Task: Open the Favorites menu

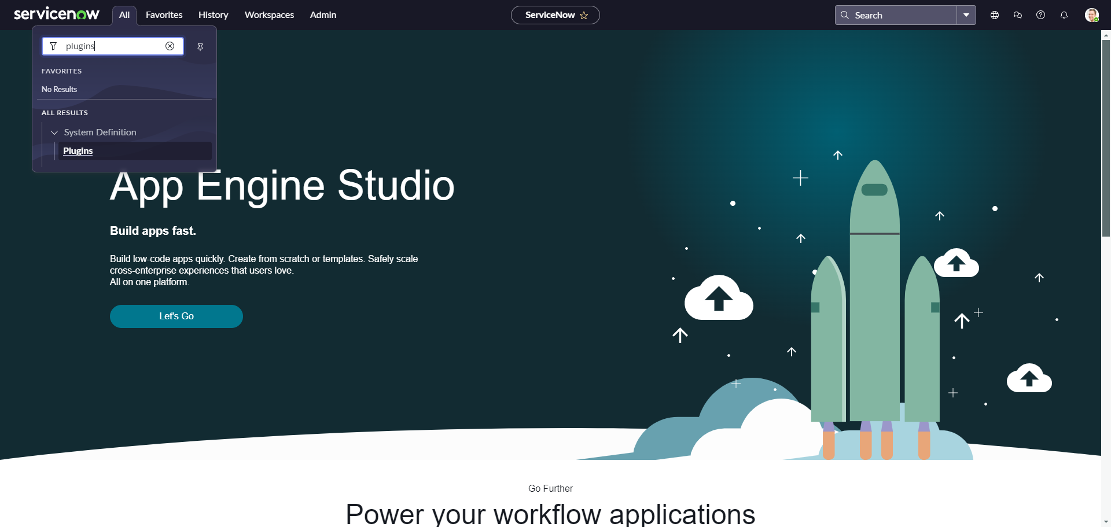Action: [164, 15]
